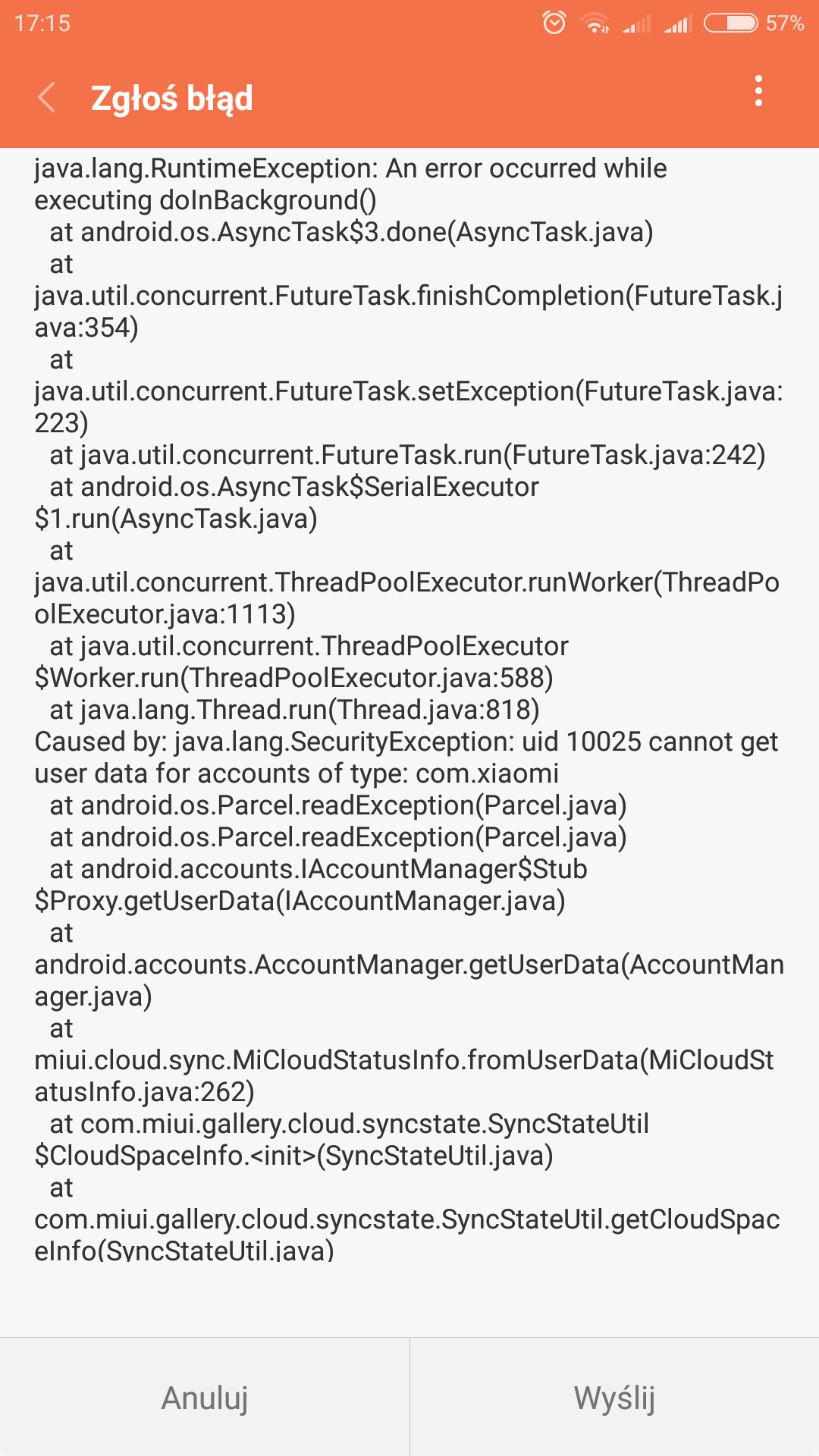819x1456 pixels.
Task: Tap the 'Caused by: java.lang.SecurityException' line
Action: point(406,742)
